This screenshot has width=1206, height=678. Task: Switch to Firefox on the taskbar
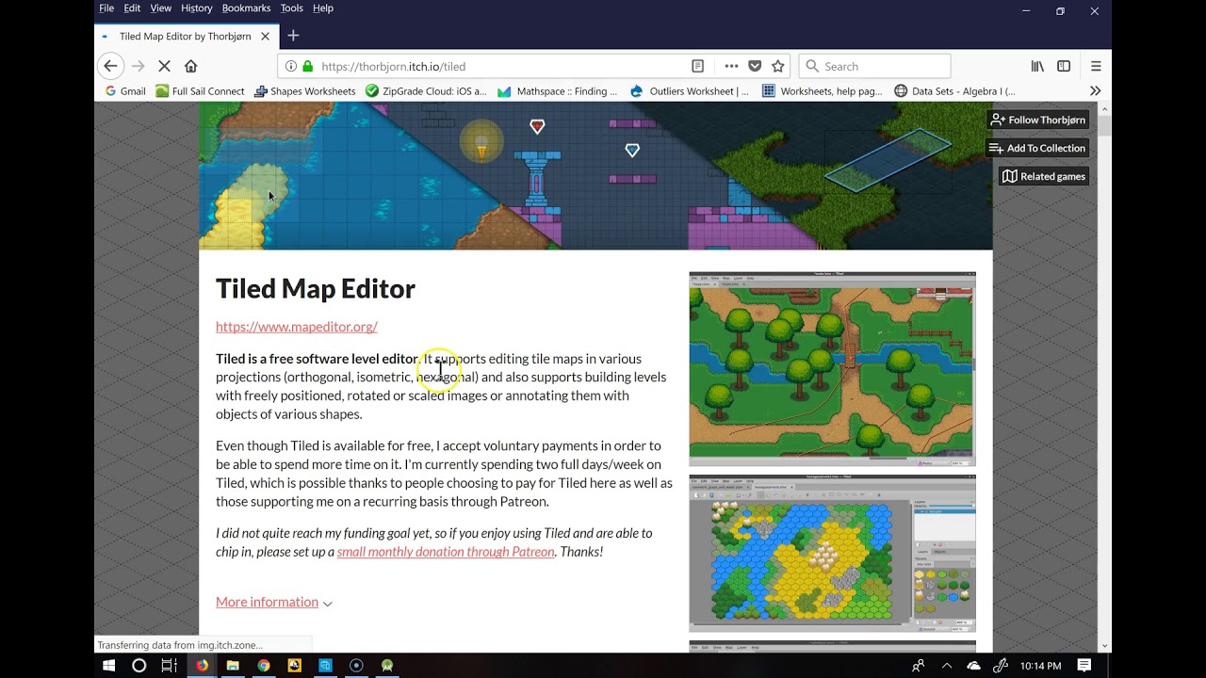pyautogui.click(x=202, y=665)
